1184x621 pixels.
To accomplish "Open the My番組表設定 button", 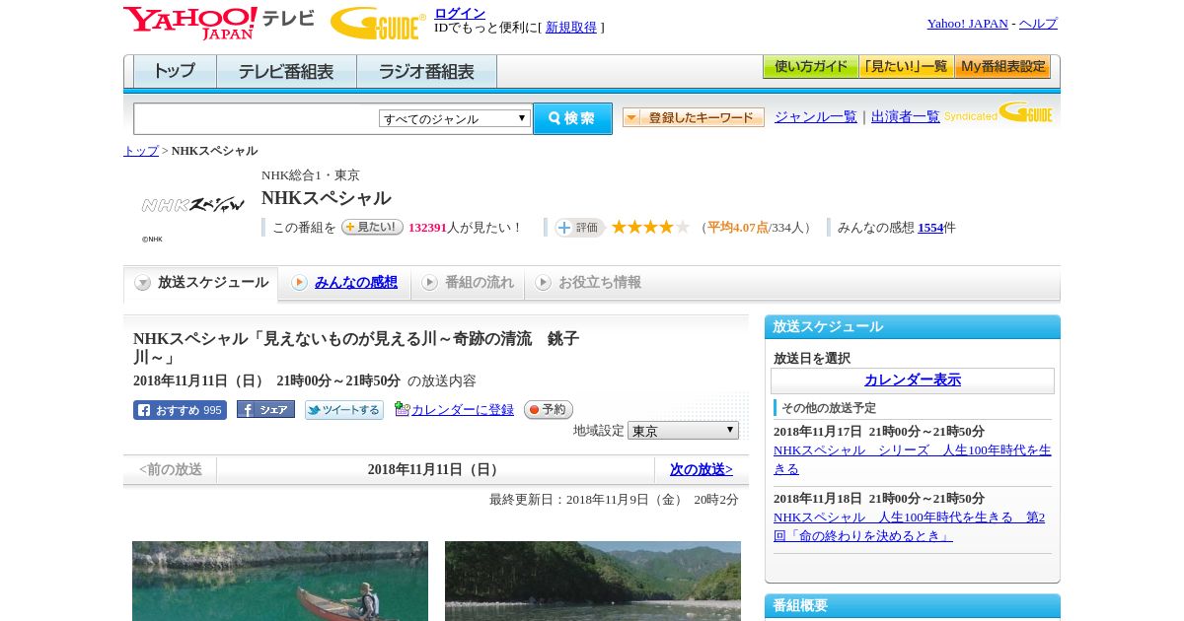I will [x=1002, y=67].
